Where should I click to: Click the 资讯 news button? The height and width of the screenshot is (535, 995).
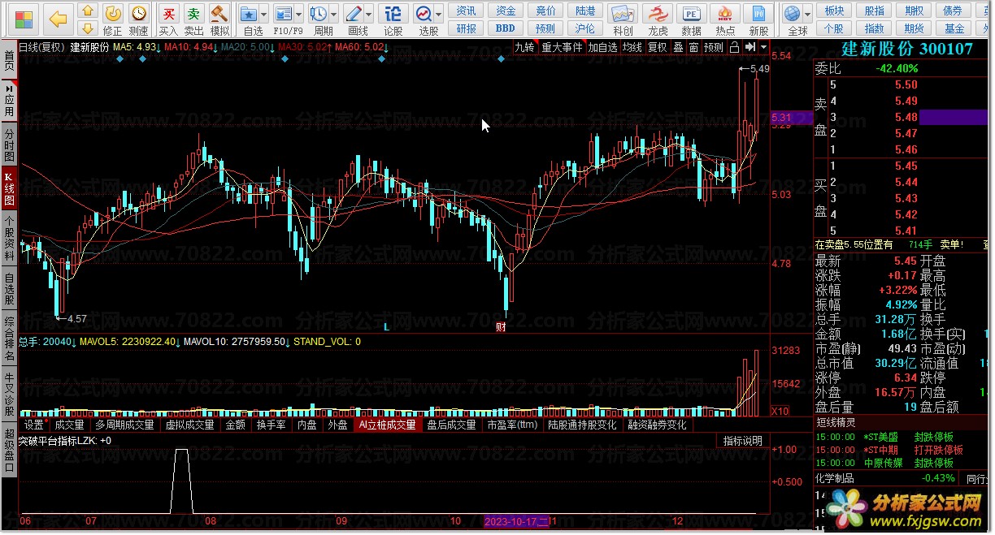(x=466, y=11)
